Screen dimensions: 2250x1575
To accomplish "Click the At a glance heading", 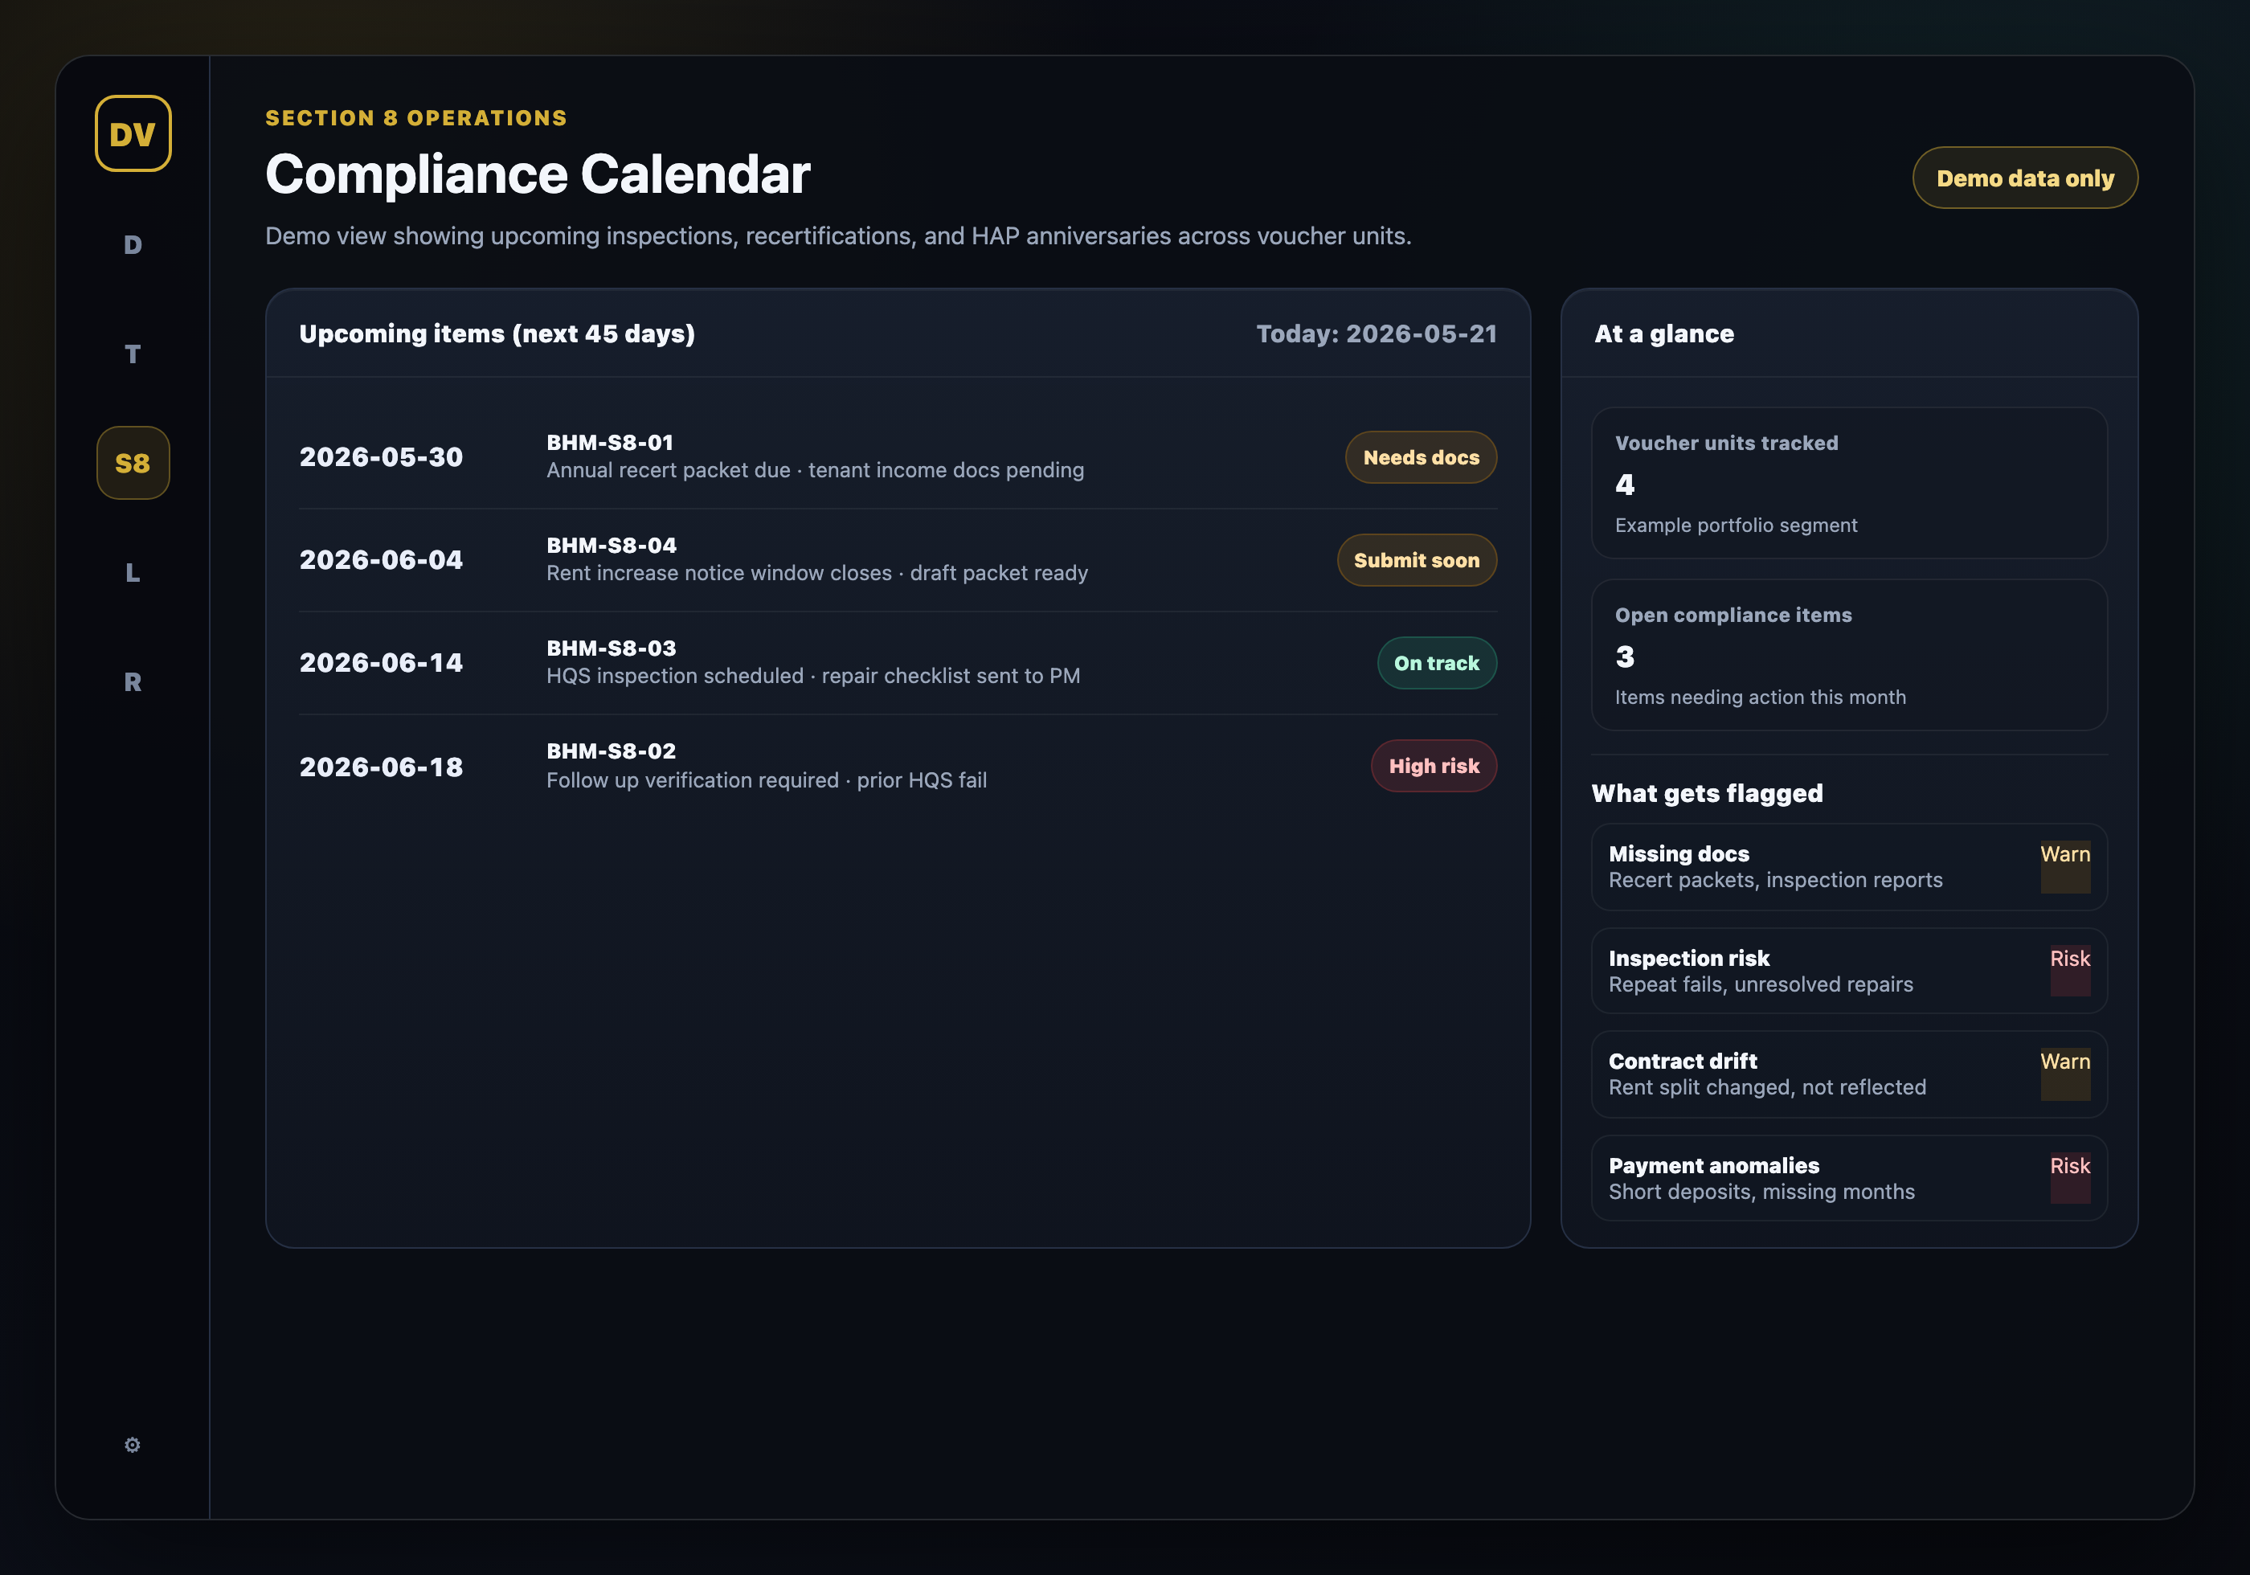I will (x=1664, y=333).
